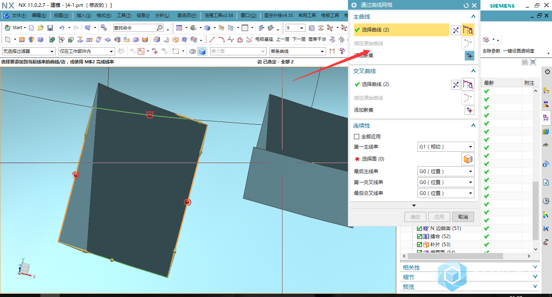Viewport: 552px width, 297px height.
Task: Click the search magnifier in 查找命令
Action: click(x=159, y=28)
